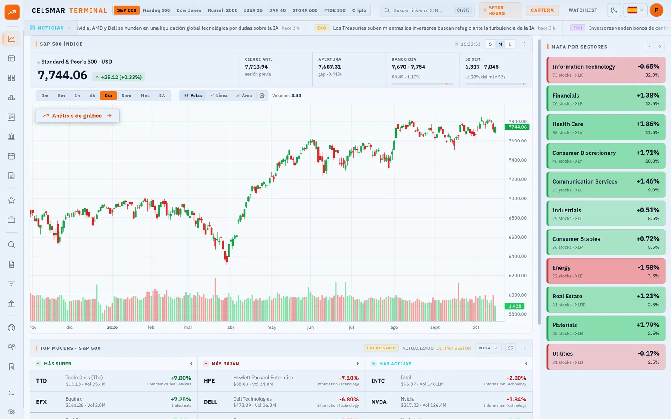Open the terminal prompt icon in sidebar
The width and height of the screenshot is (671, 419).
11,393
